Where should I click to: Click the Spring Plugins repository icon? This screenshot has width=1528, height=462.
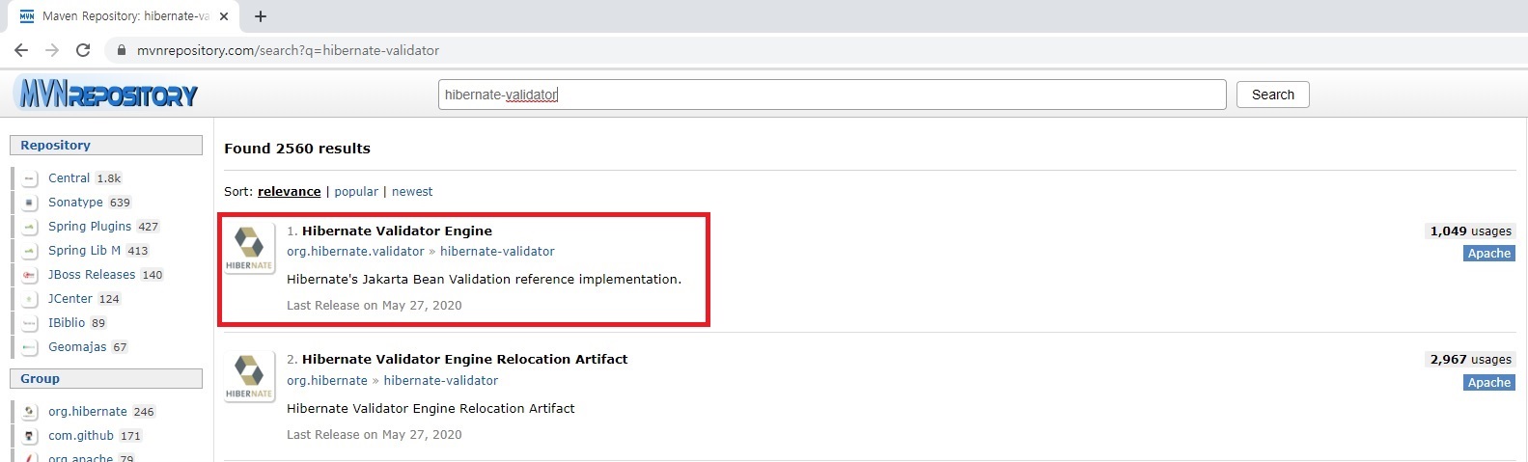tap(30, 227)
